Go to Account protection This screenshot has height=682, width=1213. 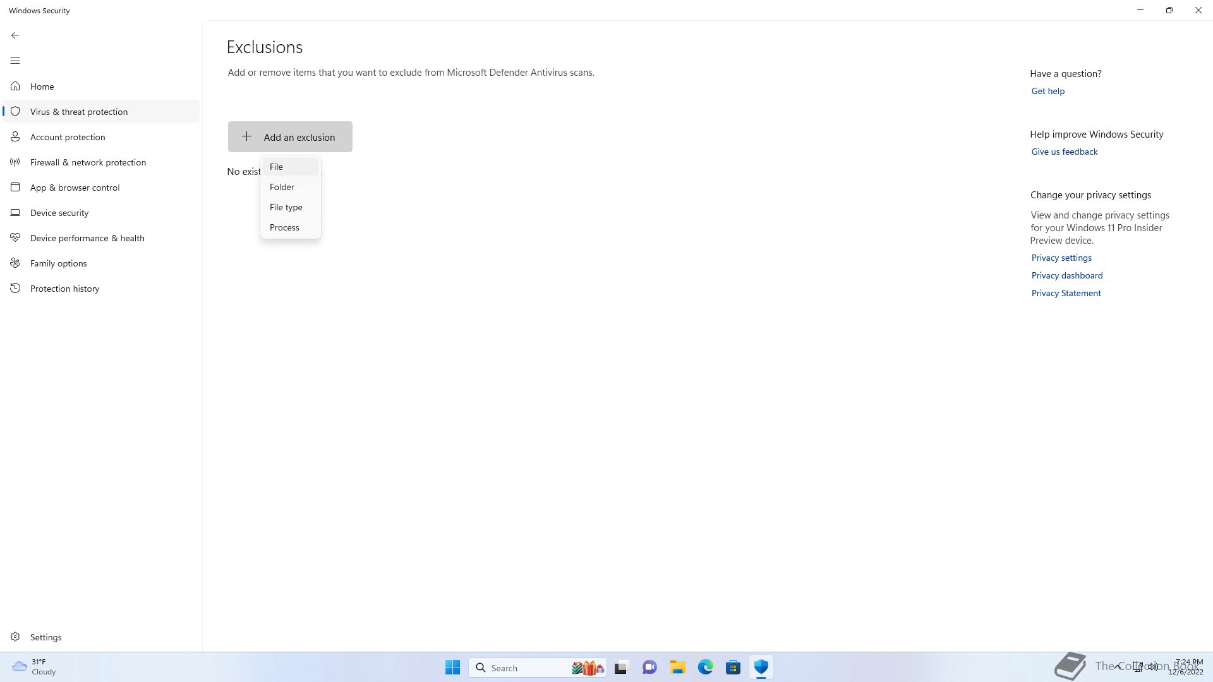coord(101,137)
